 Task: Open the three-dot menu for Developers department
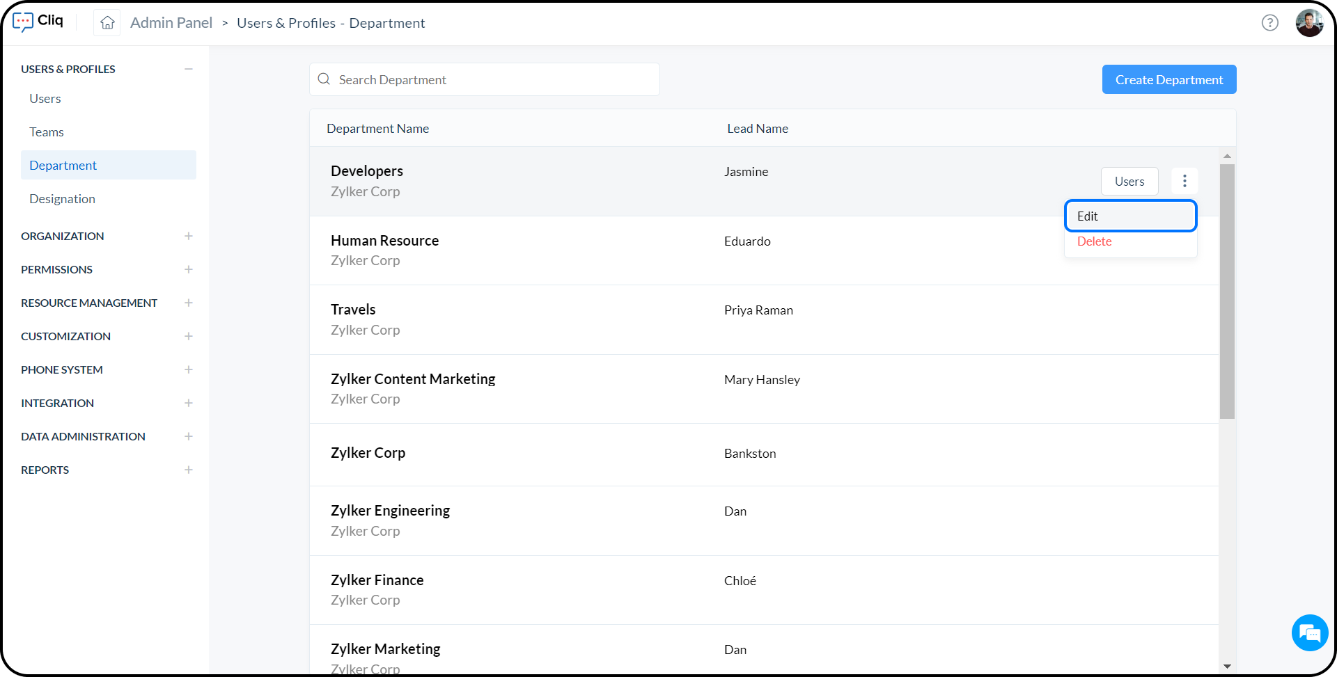(x=1184, y=181)
